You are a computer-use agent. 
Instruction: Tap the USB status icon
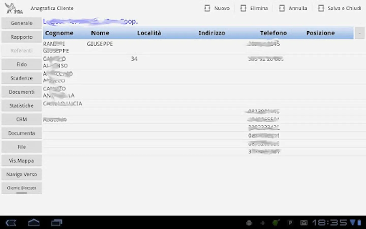coord(263,223)
